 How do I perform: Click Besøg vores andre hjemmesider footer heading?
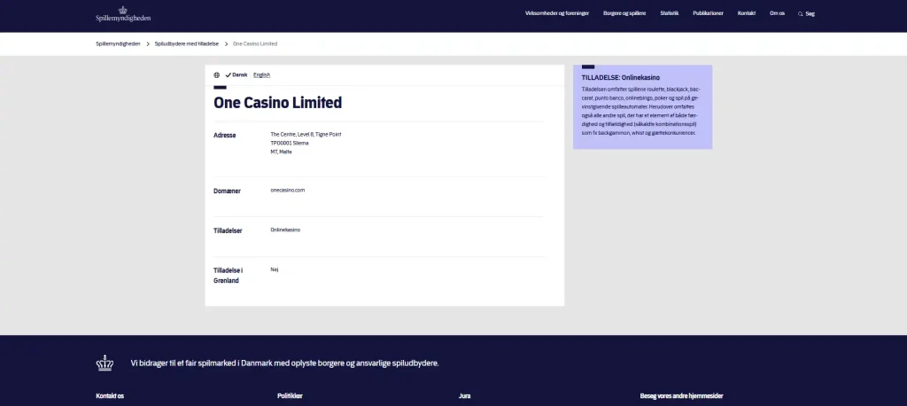681,396
